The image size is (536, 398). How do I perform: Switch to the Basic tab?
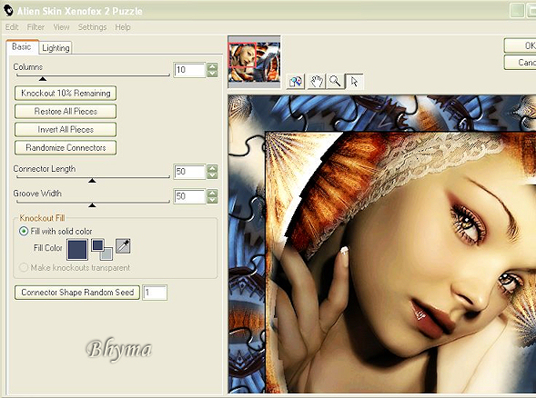tap(22, 46)
